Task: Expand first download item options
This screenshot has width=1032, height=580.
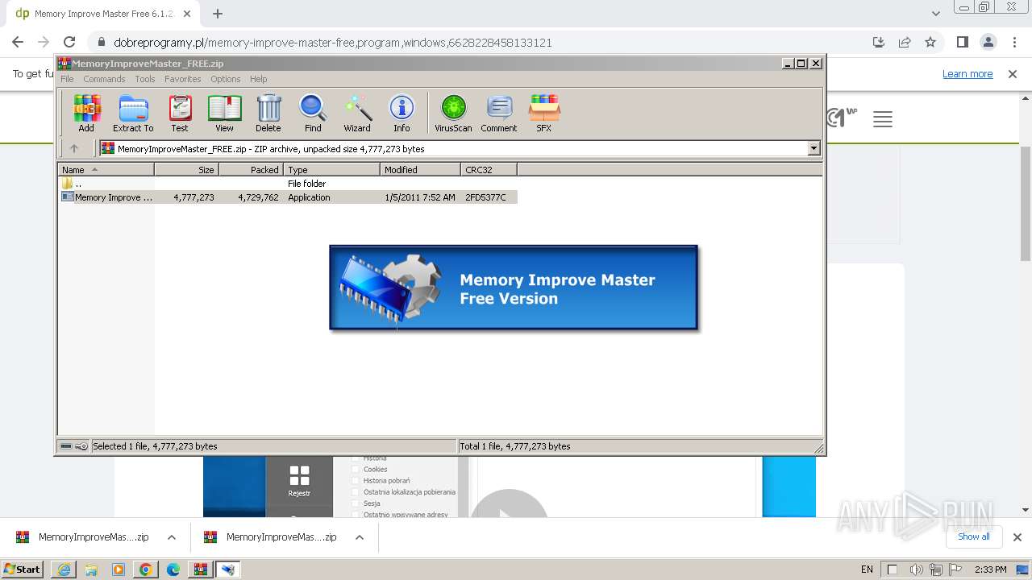Action: coord(172,537)
